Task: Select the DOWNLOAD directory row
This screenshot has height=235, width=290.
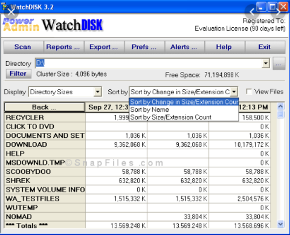Action: [137, 144]
